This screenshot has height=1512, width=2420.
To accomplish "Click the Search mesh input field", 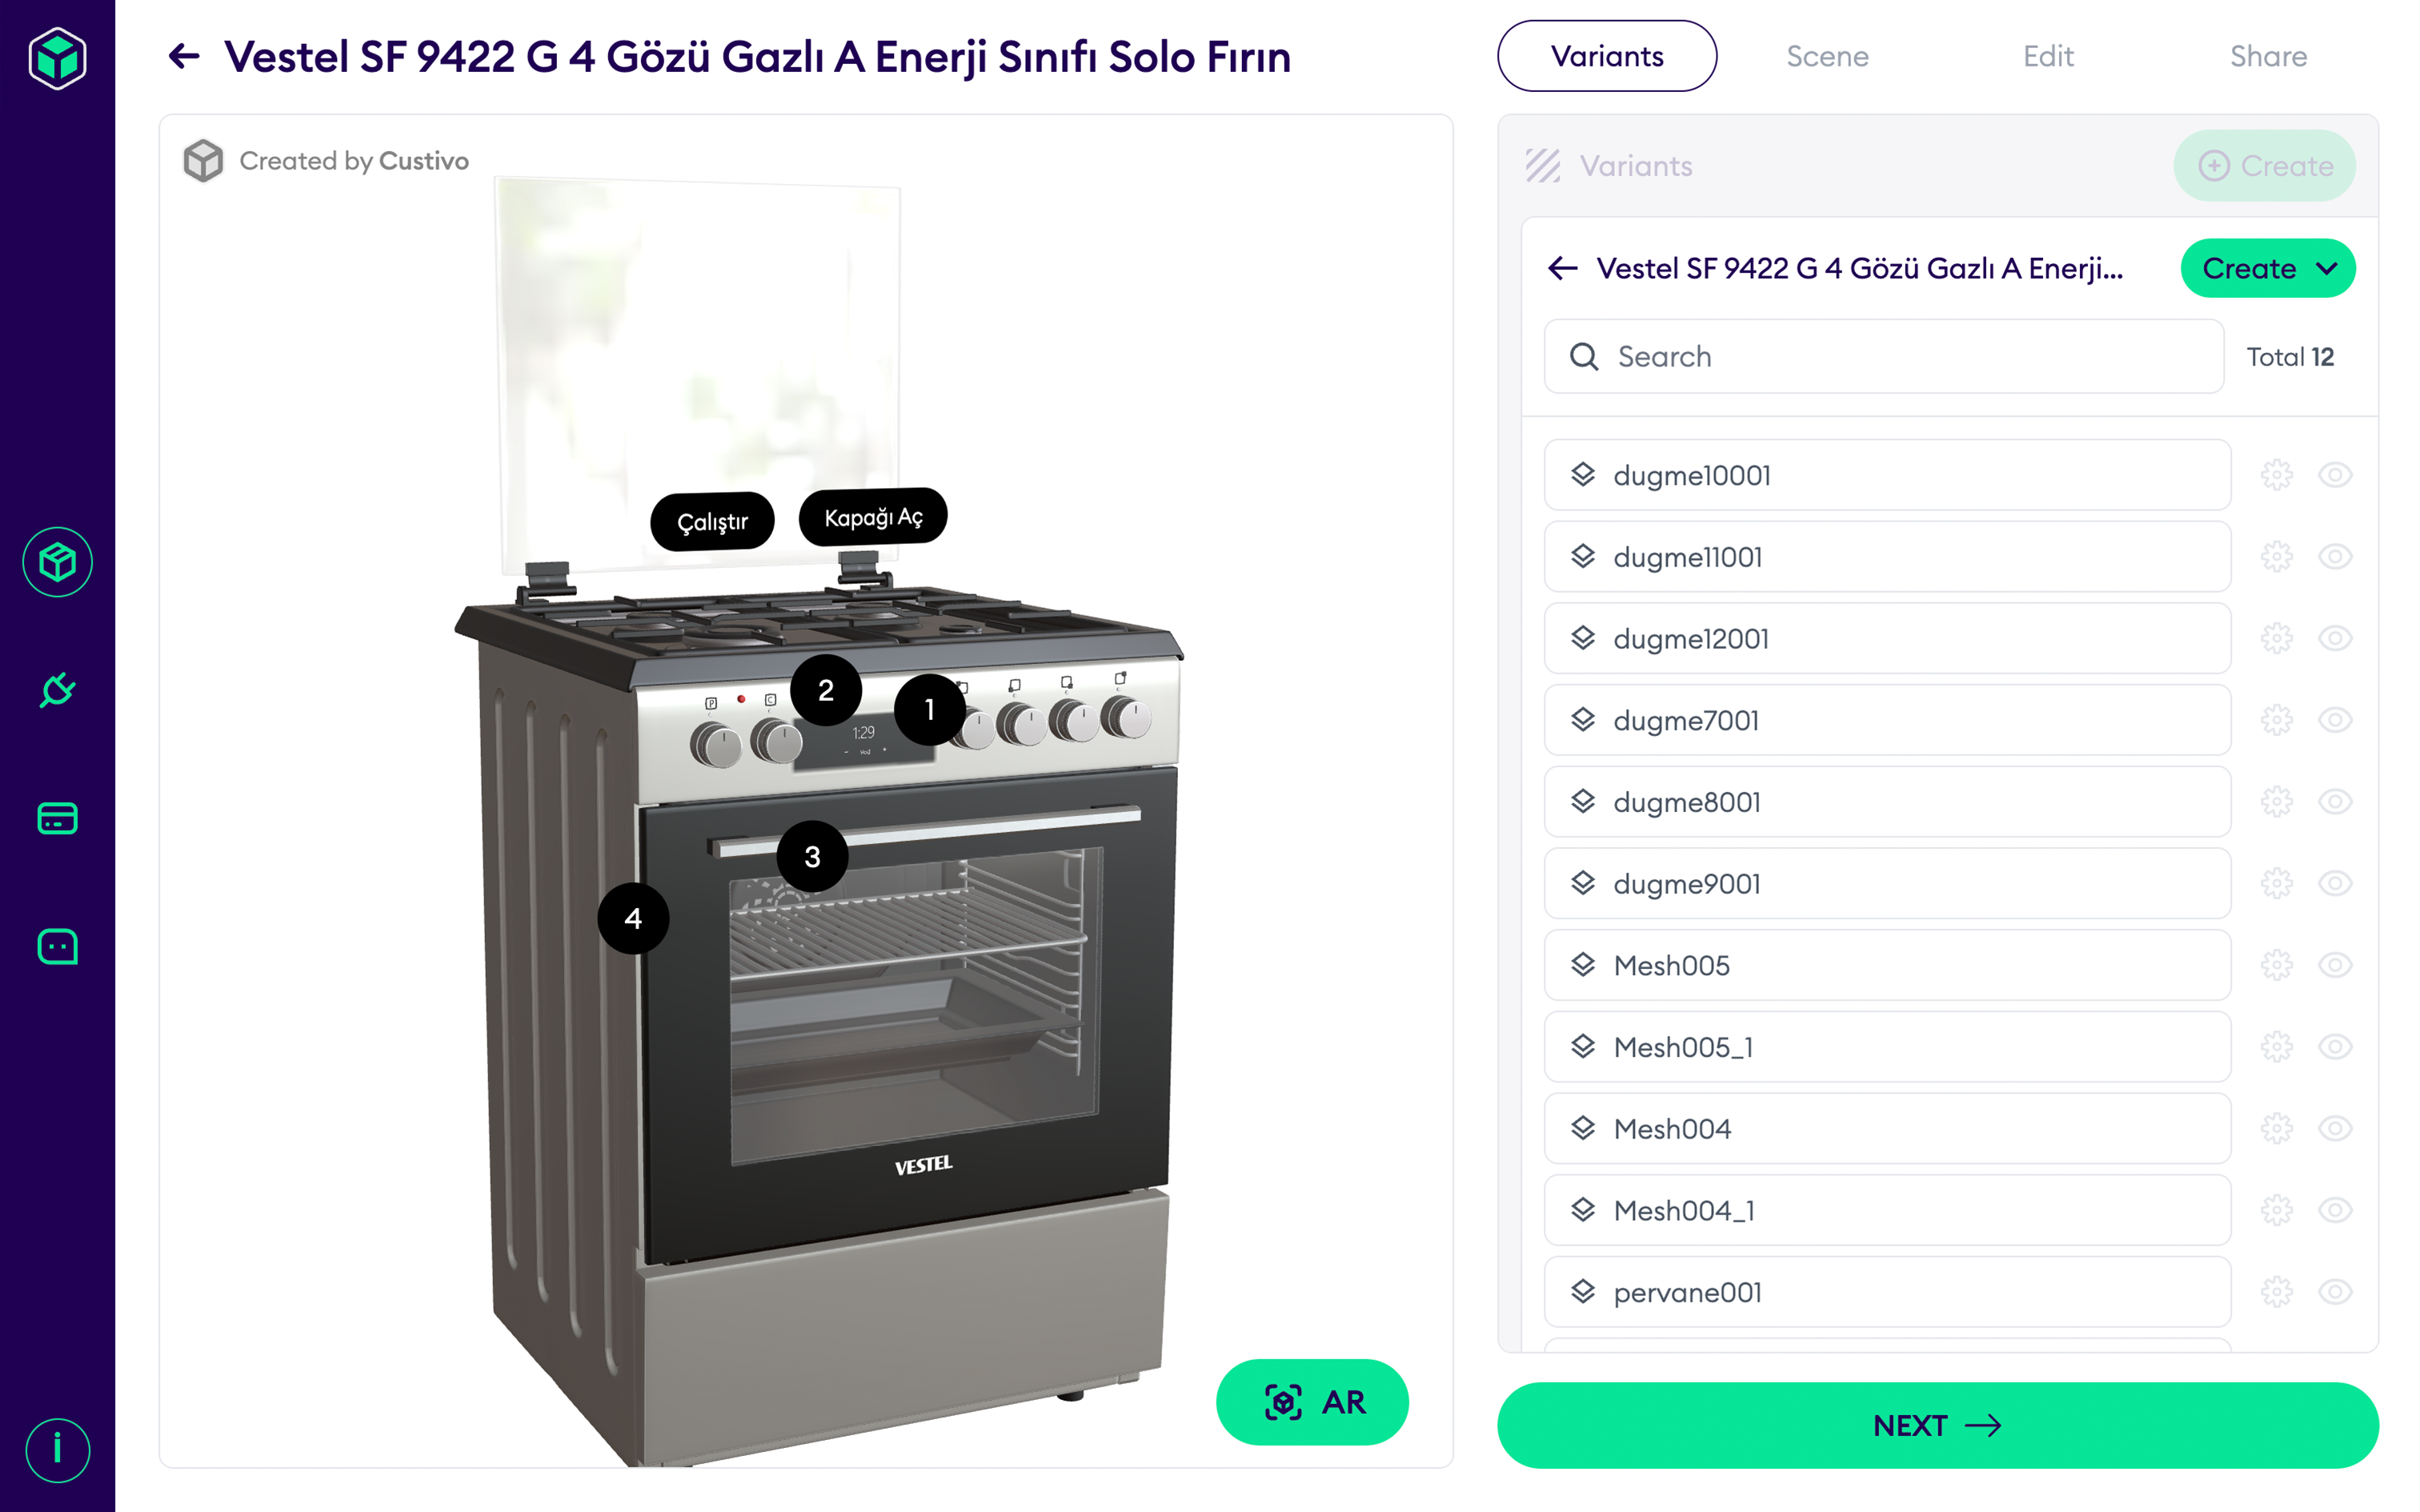I will click(1883, 357).
